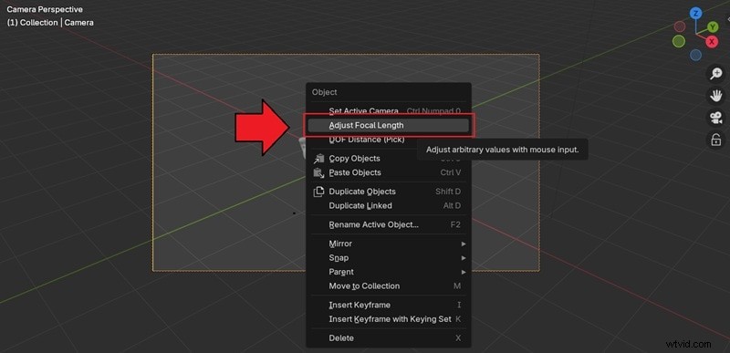The width and height of the screenshot is (730, 353).
Task: Click the dark blue negative Z circle
Action: (696, 56)
